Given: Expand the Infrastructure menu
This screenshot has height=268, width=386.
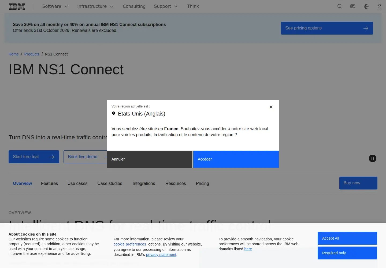Looking at the screenshot, I should [95, 6].
